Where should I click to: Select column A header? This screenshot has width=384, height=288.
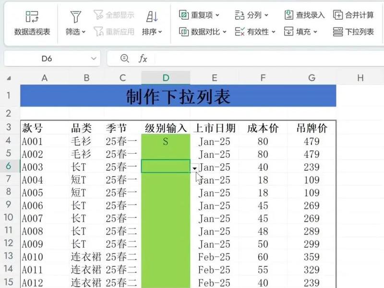pos(45,78)
